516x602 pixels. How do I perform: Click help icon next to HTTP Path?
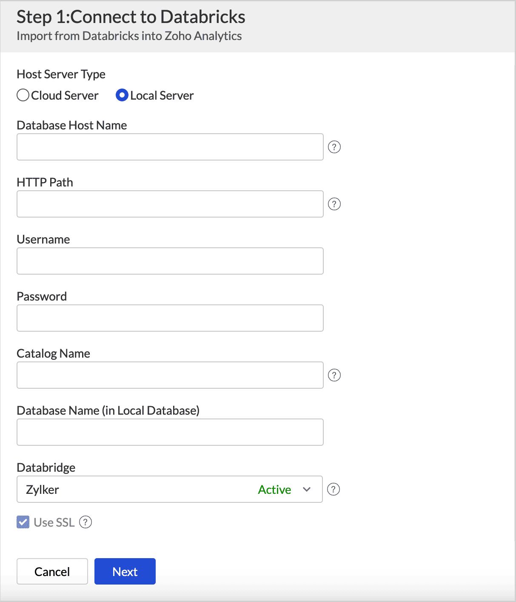pos(334,204)
